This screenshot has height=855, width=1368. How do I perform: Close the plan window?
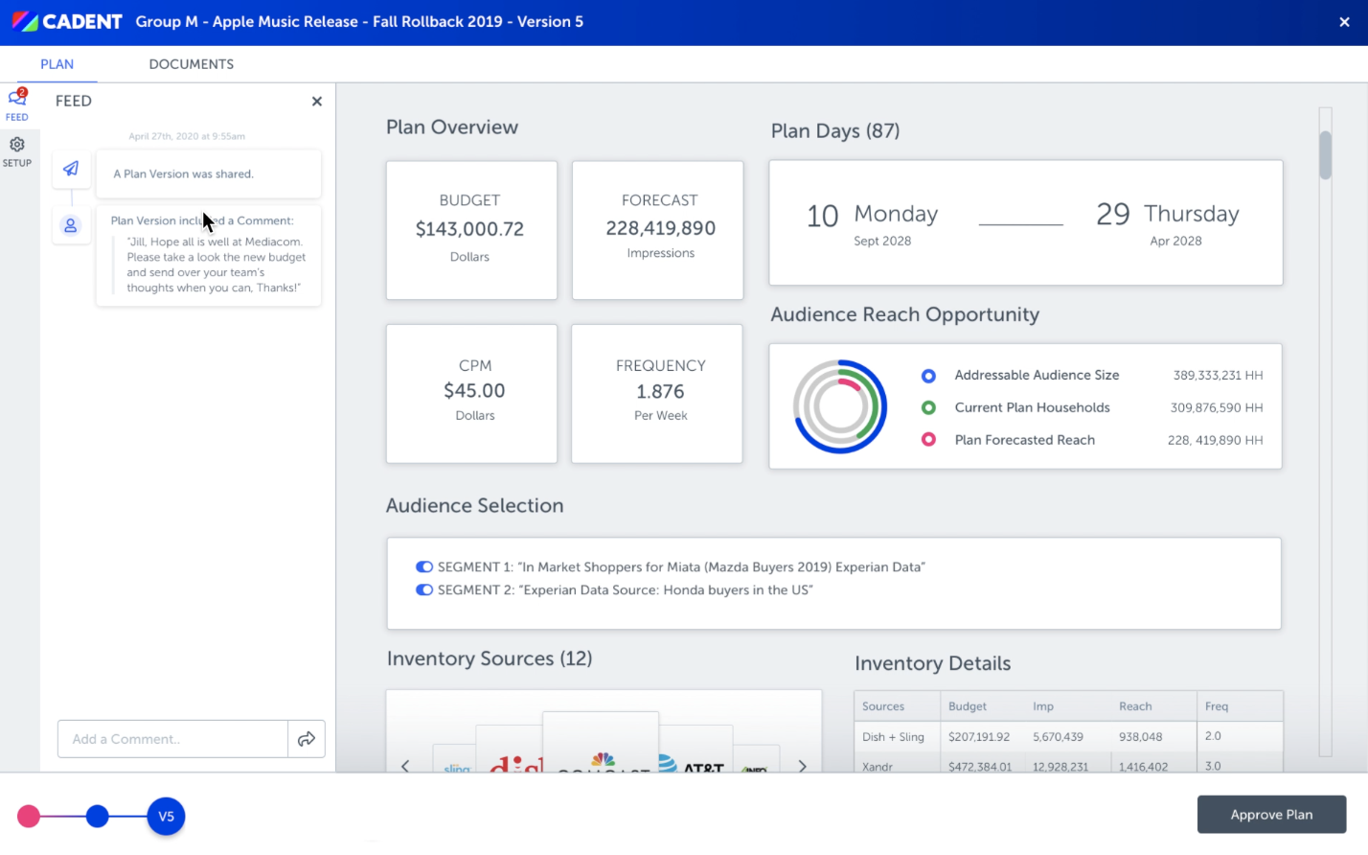tap(1344, 22)
